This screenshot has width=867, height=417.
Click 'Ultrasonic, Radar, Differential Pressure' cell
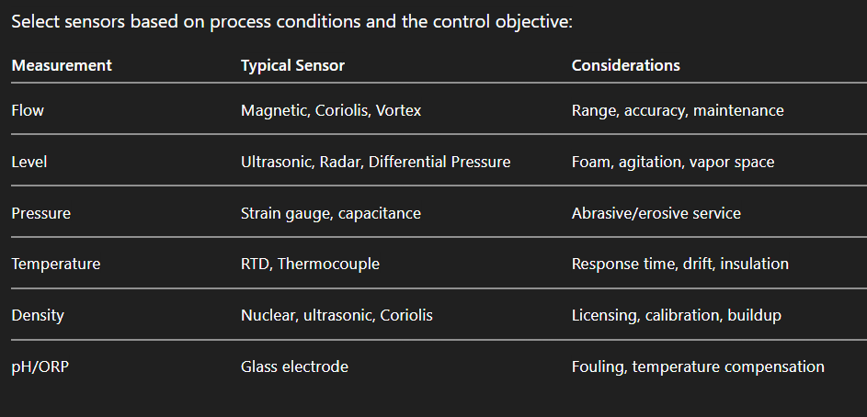tap(375, 162)
